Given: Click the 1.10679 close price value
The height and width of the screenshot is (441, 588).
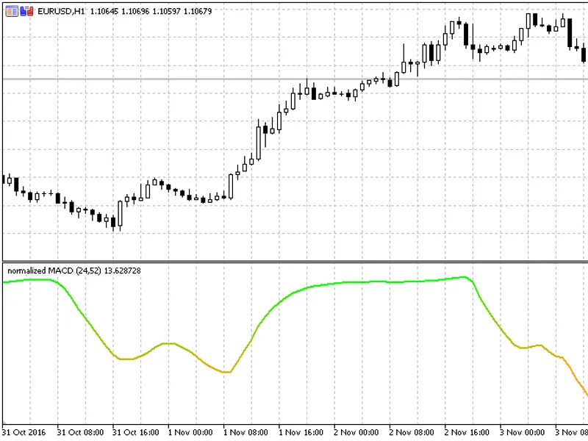Looking at the screenshot, I should (x=198, y=12).
